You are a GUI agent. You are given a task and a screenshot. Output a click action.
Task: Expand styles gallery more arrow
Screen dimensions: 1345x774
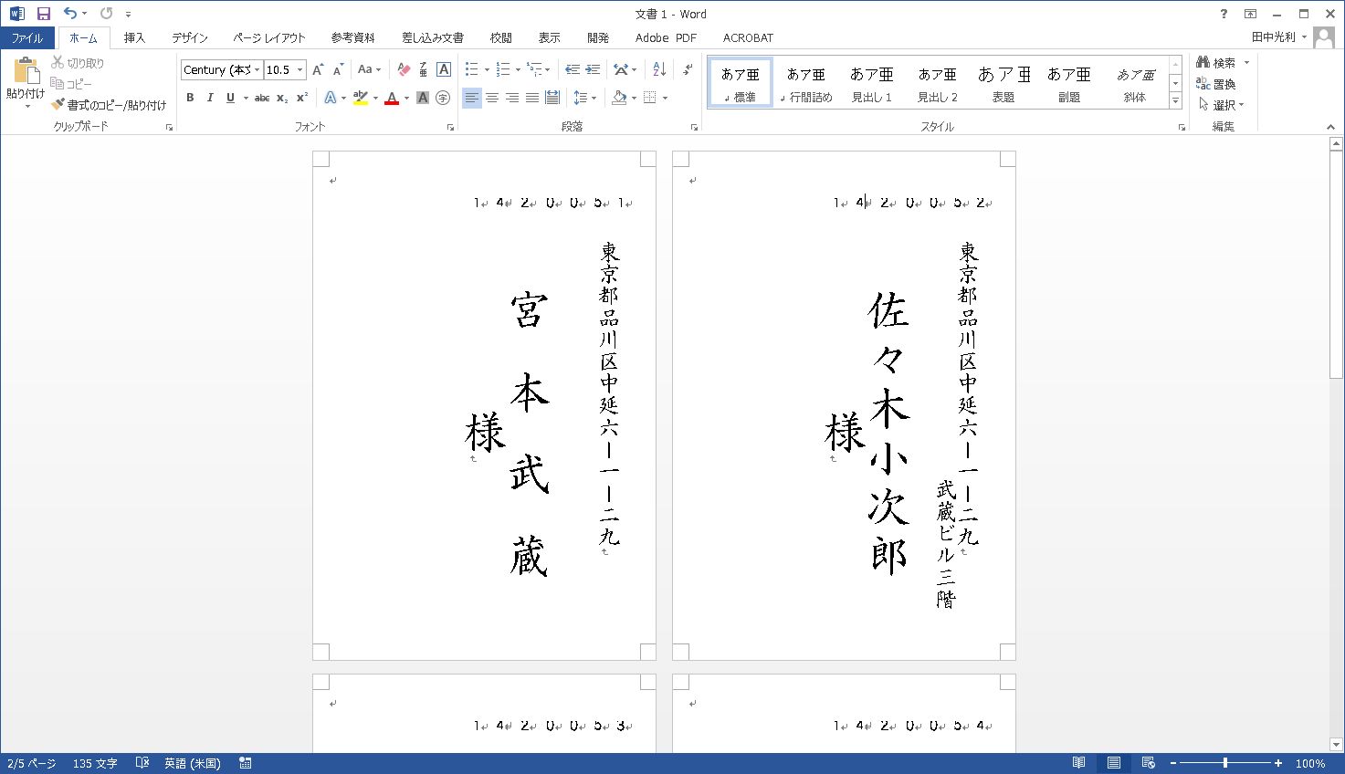[1175, 101]
